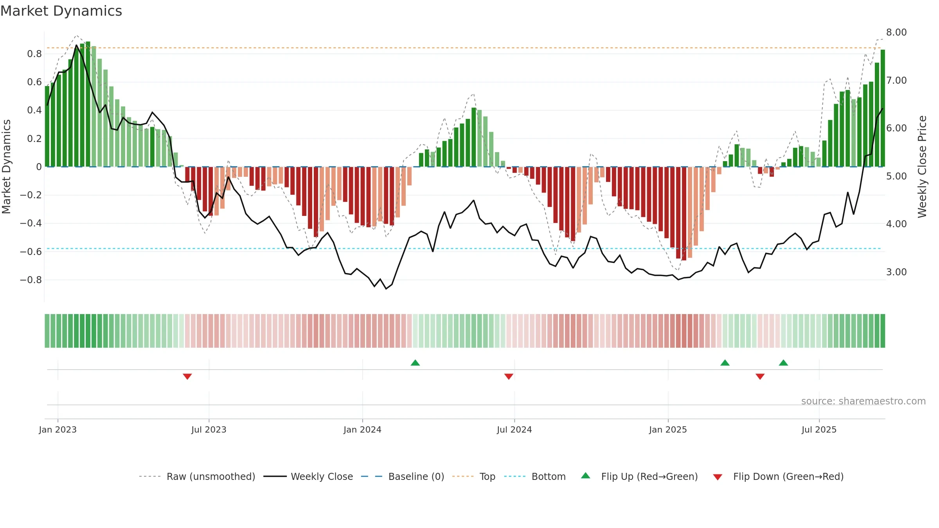Click the −0.8 left axis tick label
The height and width of the screenshot is (528, 939).
tap(31, 280)
